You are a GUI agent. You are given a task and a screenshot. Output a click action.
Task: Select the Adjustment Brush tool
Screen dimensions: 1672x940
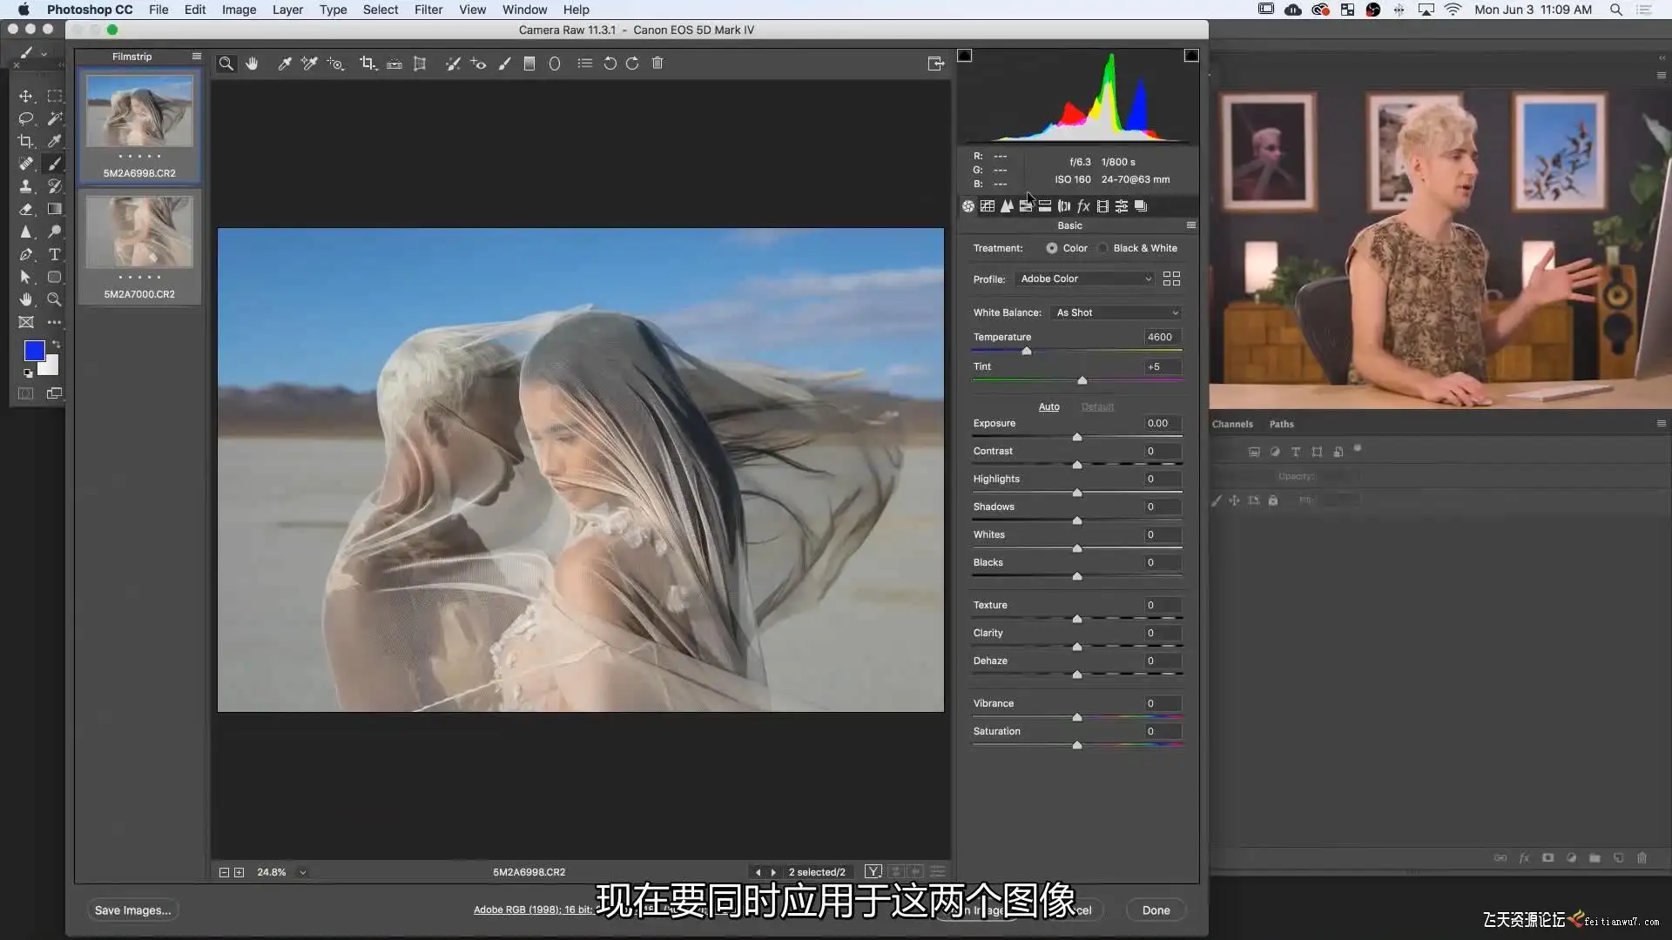[504, 64]
